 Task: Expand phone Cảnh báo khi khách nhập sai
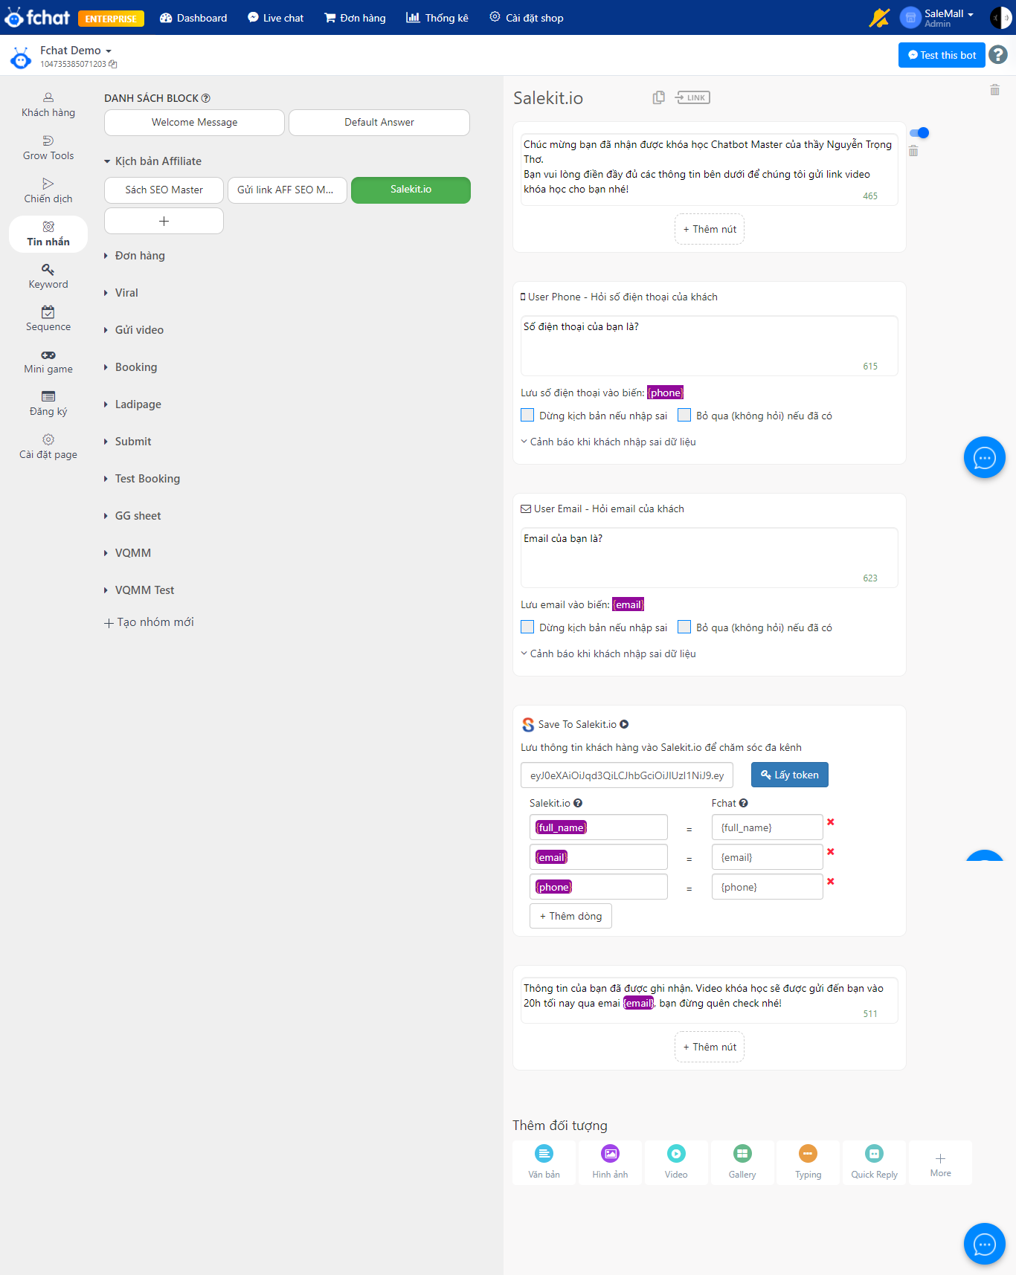(x=608, y=442)
